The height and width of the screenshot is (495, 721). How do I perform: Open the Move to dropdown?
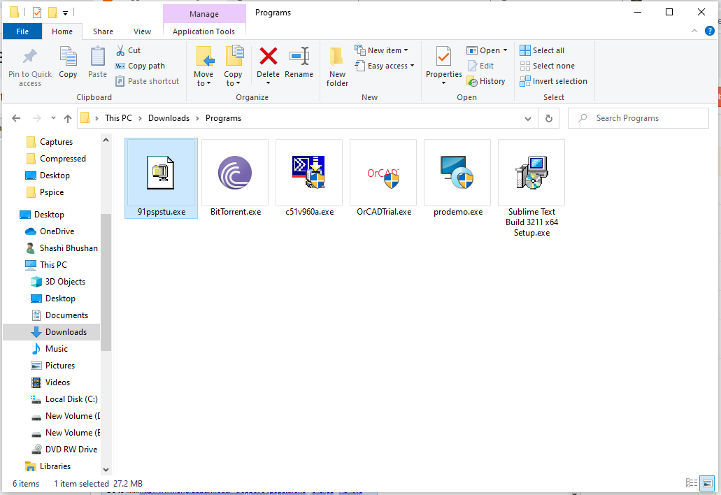[x=204, y=65]
